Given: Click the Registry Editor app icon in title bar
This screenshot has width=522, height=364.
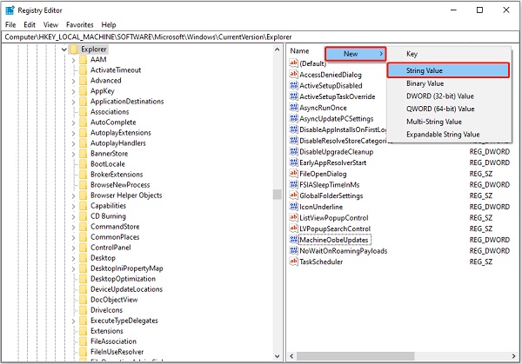Looking at the screenshot, I should (x=10, y=10).
